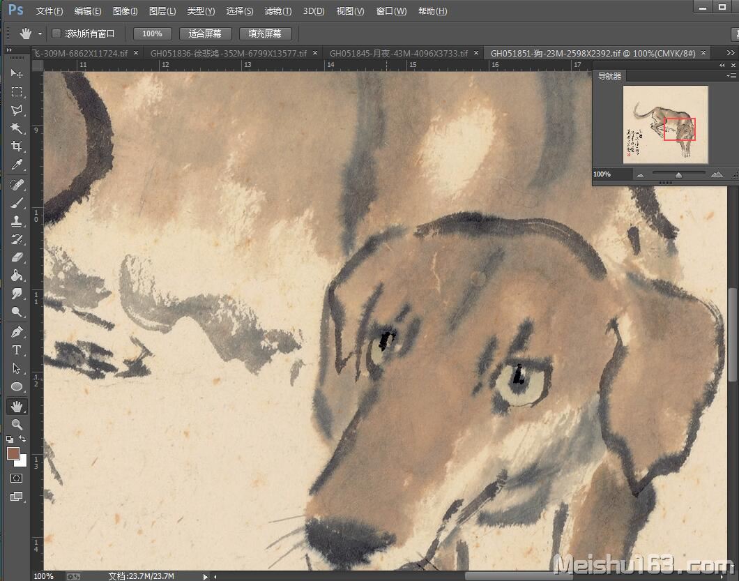Click Navigator zoom percentage field
The height and width of the screenshot is (581, 739).
611,174
